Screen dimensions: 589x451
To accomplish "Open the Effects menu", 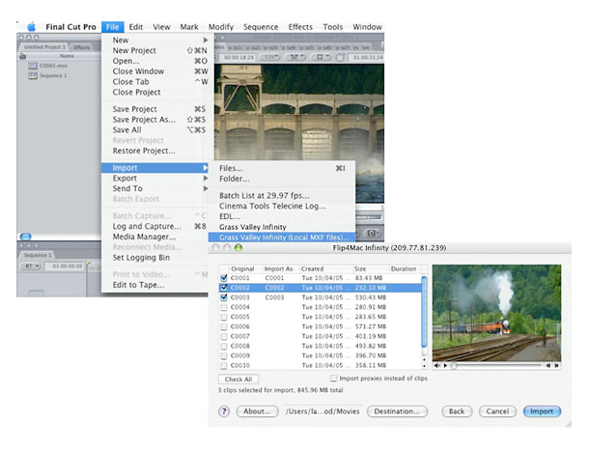I will [300, 27].
